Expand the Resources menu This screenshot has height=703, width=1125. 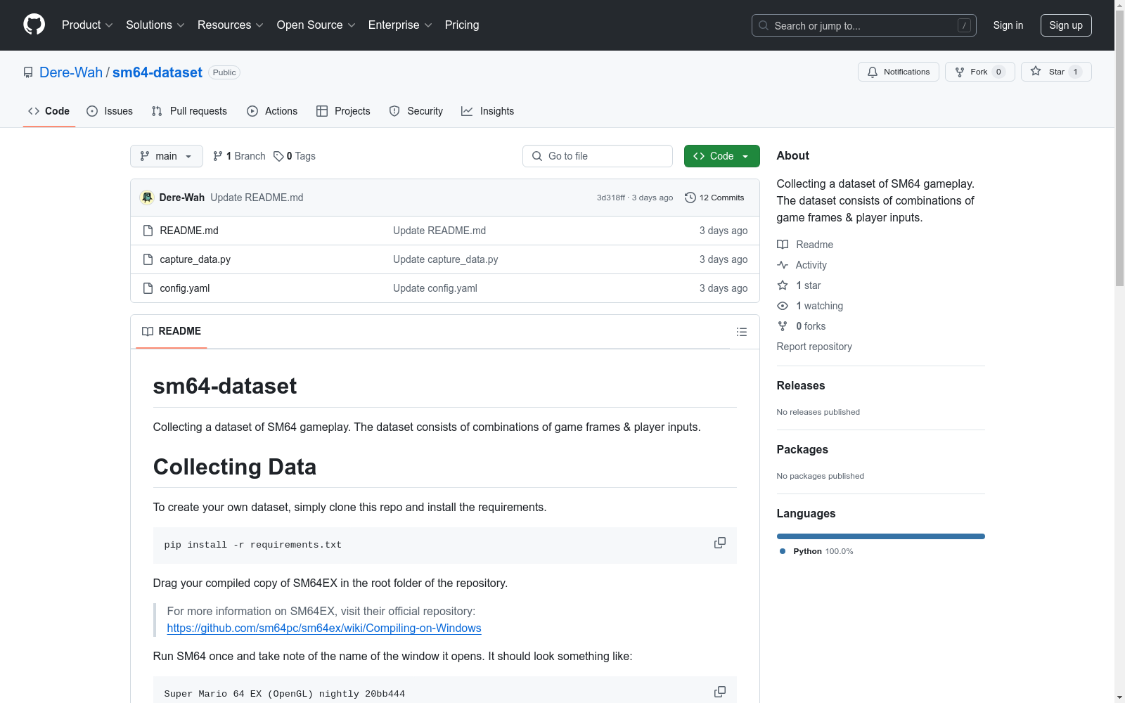(x=231, y=25)
